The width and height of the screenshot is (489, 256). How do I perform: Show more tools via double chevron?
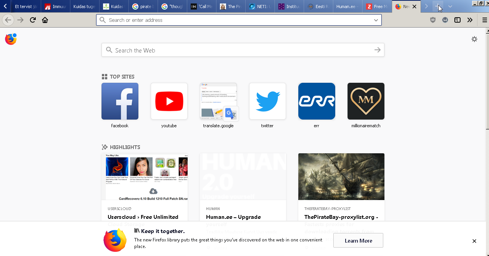pos(470,20)
